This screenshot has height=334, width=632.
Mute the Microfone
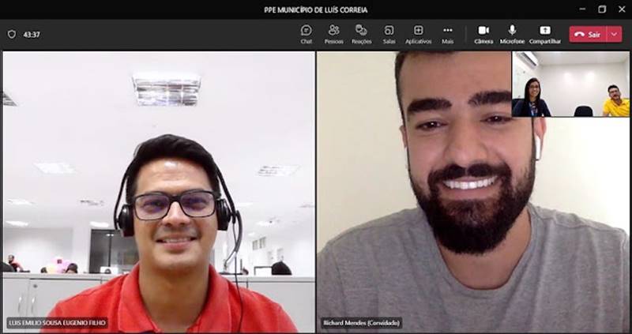(512, 33)
